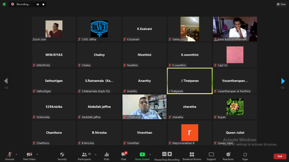Expand Share Screen options arrow
The height and width of the screenshot is (162, 289).
pyautogui.click(x=150, y=154)
